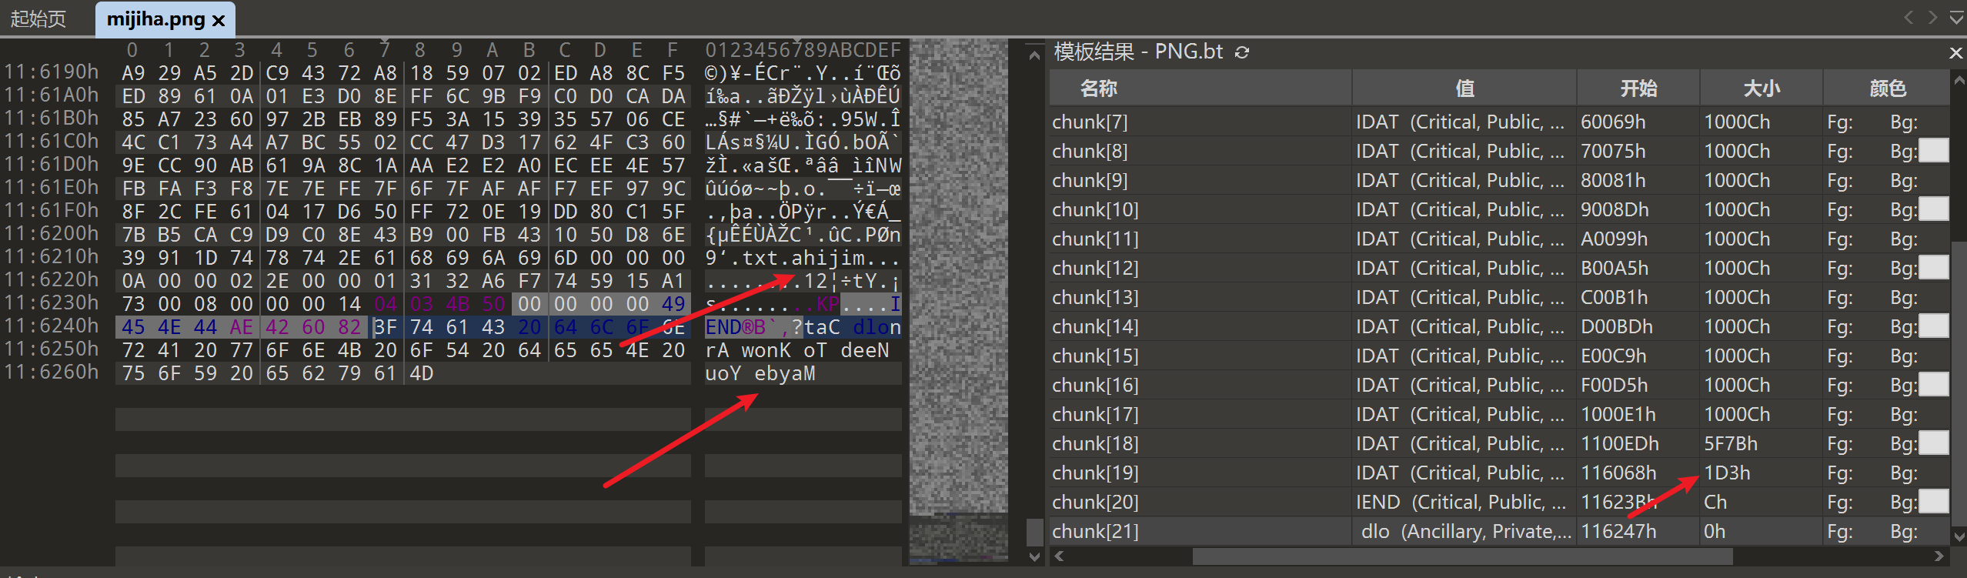Viewport: 1967px width, 578px height.
Task: Click text 'rA wonK oT deeN' in ASCII pane
Action: pyautogui.click(x=797, y=350)
